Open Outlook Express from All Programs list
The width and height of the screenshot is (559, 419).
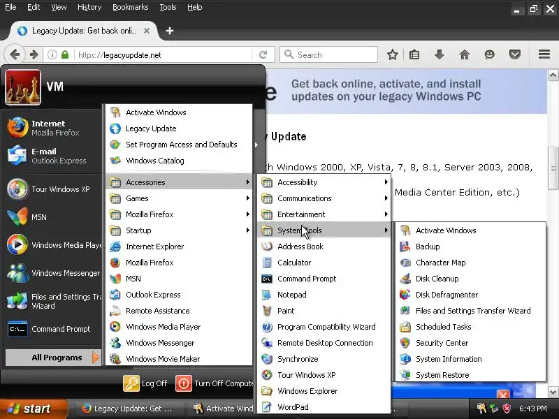179,295
